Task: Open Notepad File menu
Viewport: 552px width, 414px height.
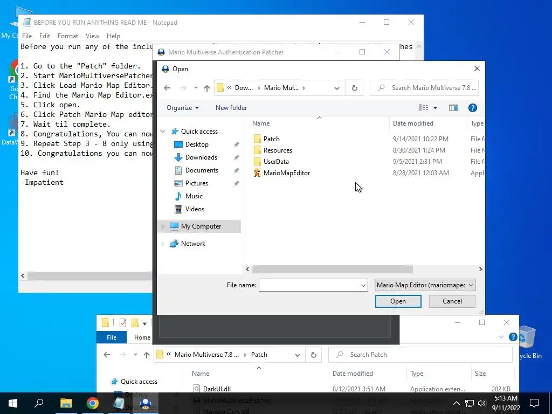Action: click(27, 36)
